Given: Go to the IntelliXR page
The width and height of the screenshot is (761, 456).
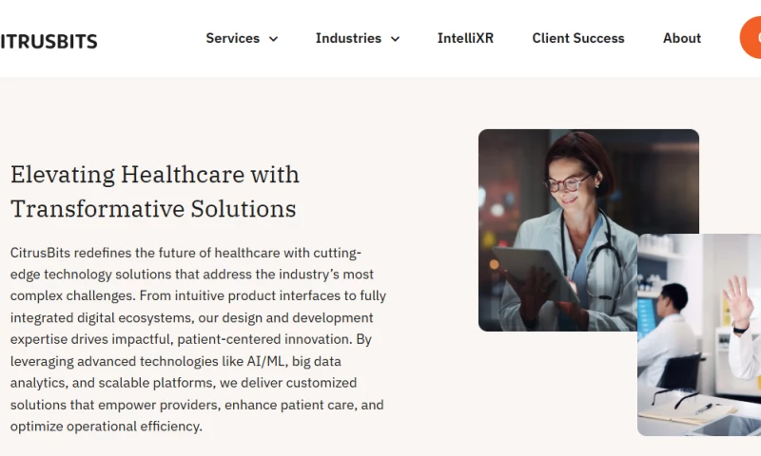Looking at the screenshot, I should 465,38.
